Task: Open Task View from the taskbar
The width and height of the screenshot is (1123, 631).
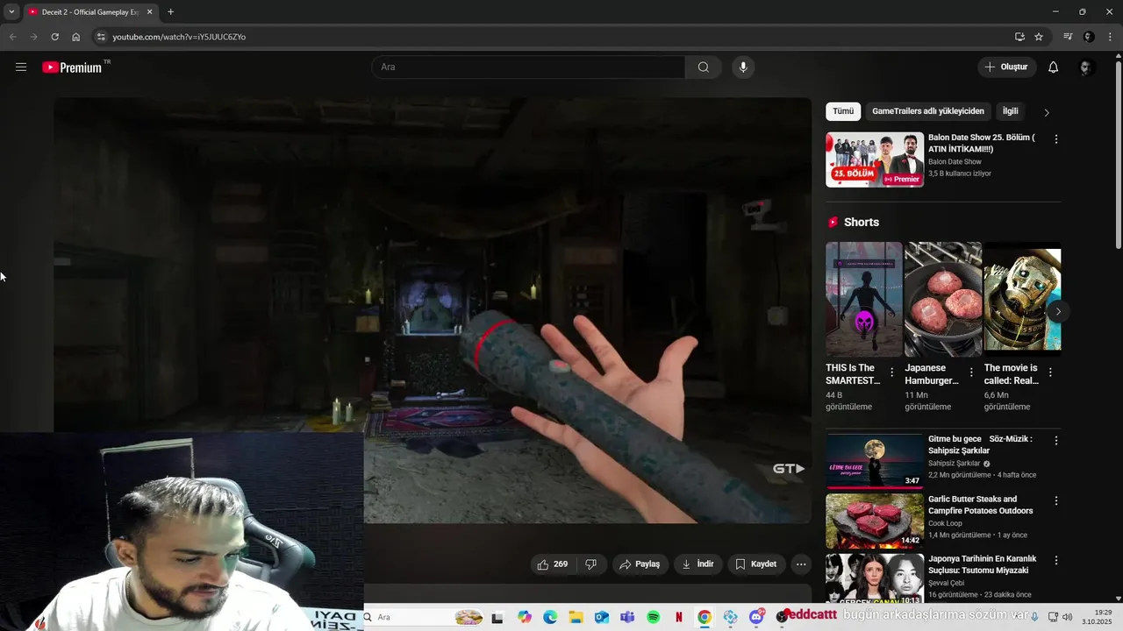Action: (497, 617)
